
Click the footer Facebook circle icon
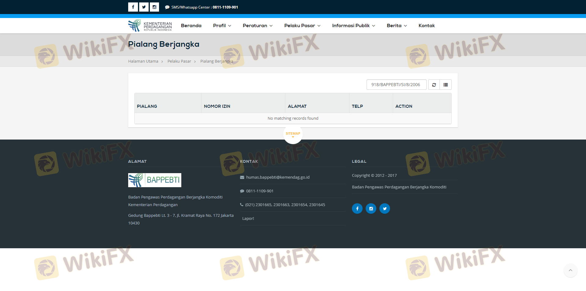pyautogui.click(x=357, y=209)
